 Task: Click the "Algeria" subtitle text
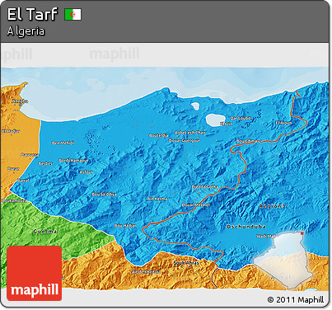coord(26,31)
